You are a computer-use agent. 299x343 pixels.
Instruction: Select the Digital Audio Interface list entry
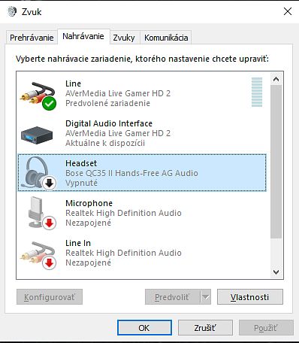[x=142, y=133]
